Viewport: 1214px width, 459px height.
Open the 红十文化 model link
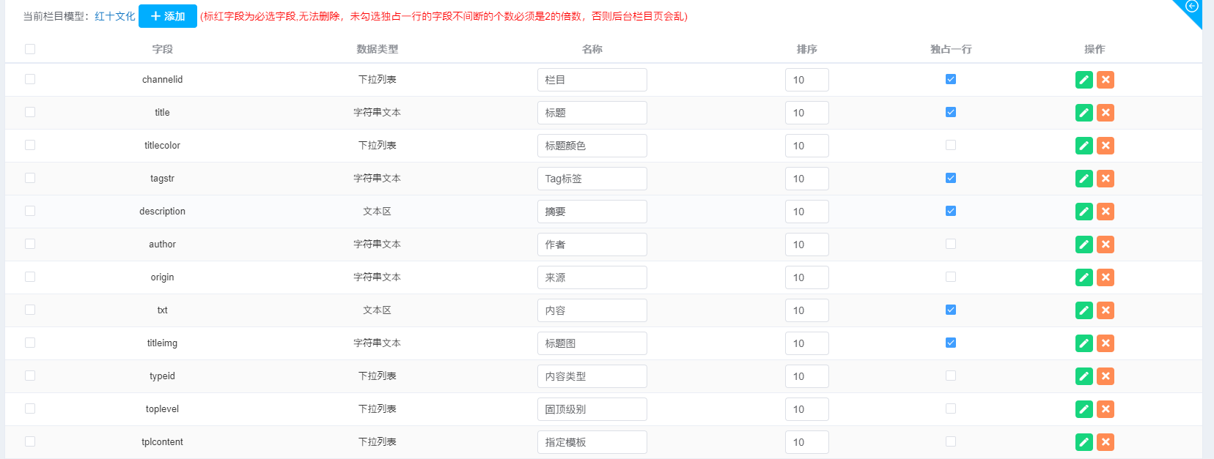[115, 16]
